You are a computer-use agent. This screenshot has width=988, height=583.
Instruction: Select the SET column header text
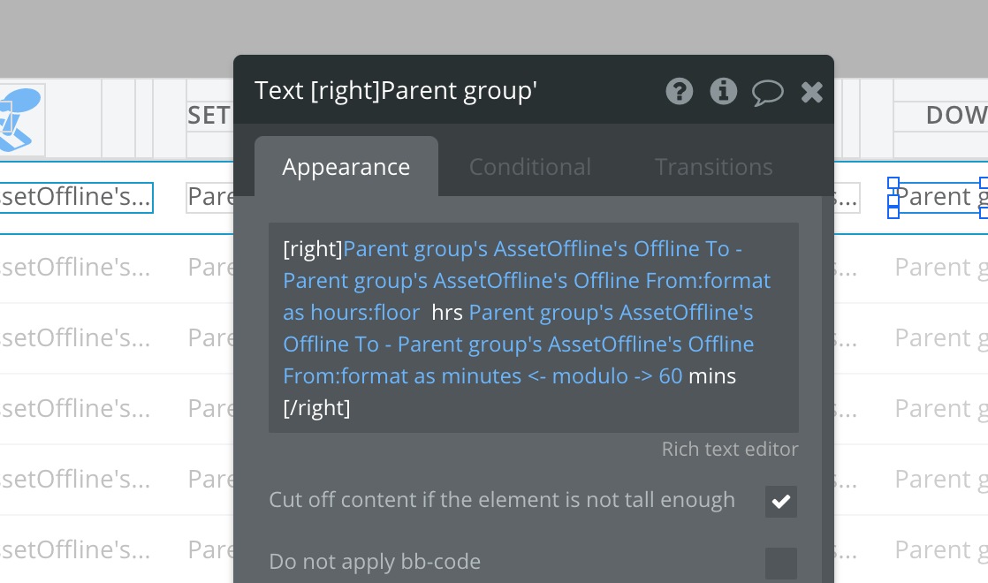point(209,115)
